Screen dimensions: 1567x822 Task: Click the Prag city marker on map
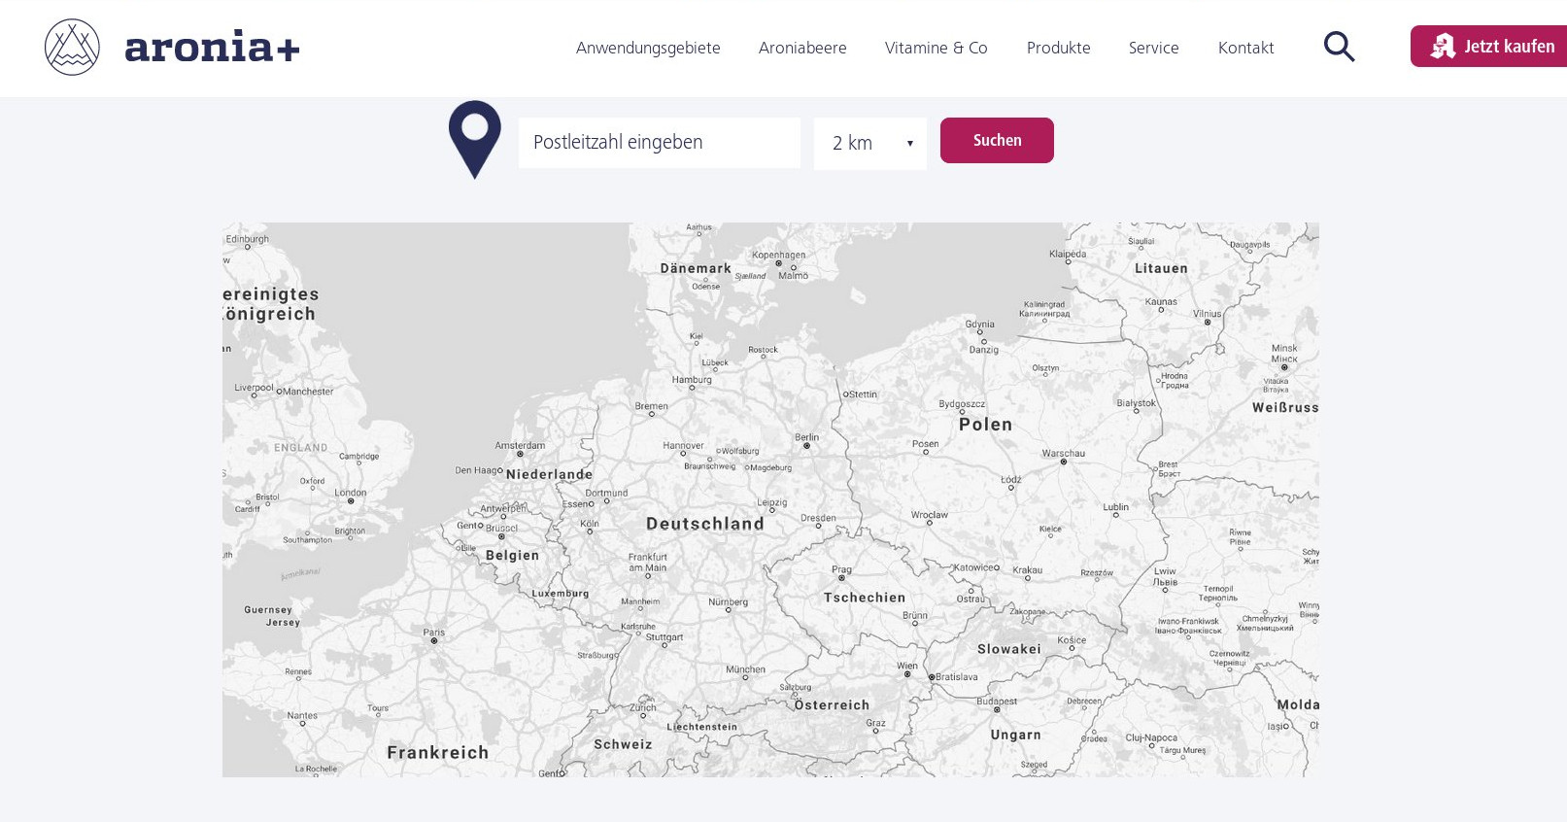point(842,578)
